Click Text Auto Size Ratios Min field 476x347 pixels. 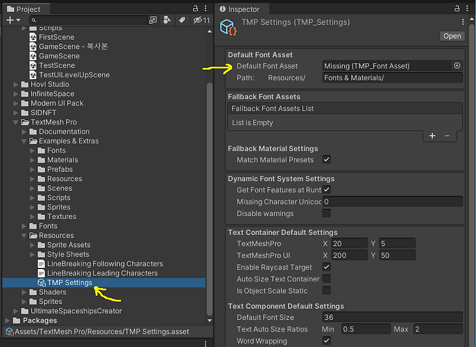click(366, 329)
